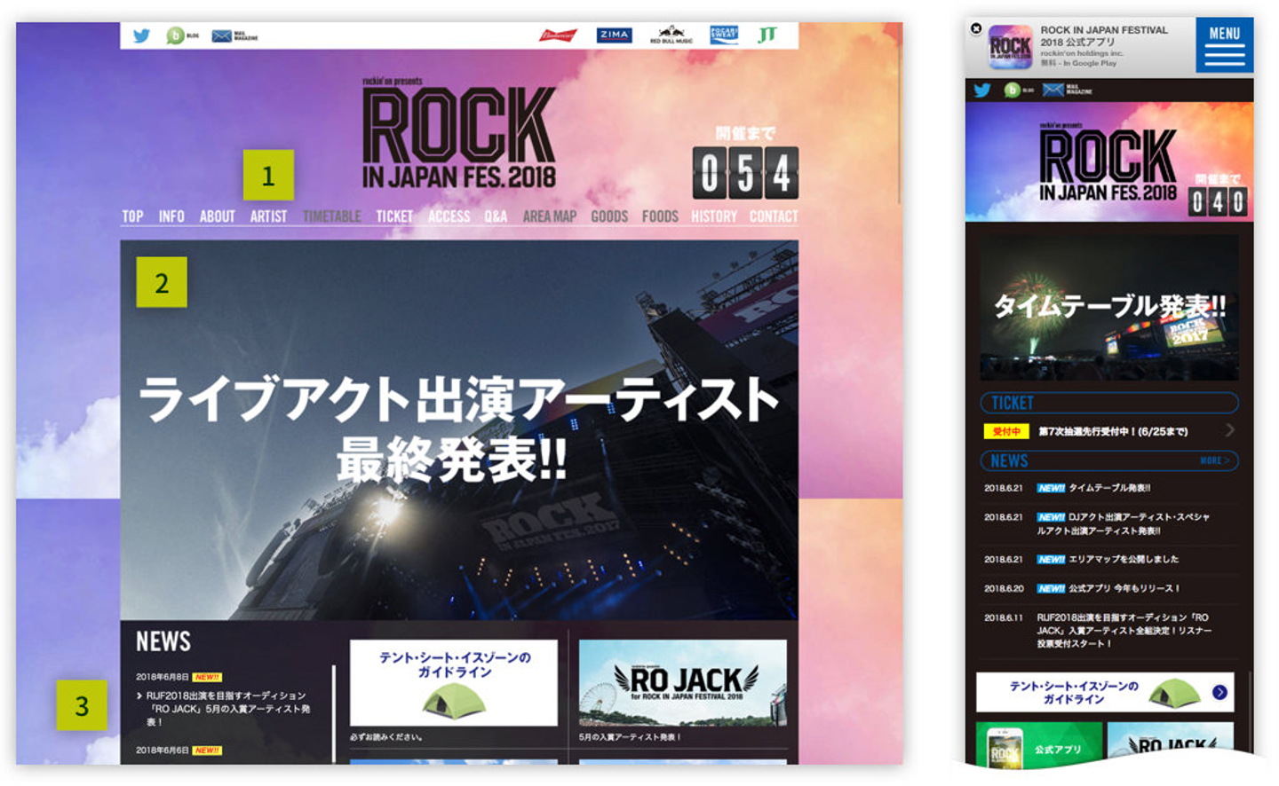Screen dimensions: 1279x786
Task: Click the desktop caption 必ずお読みください。
Action: point(386,737)
